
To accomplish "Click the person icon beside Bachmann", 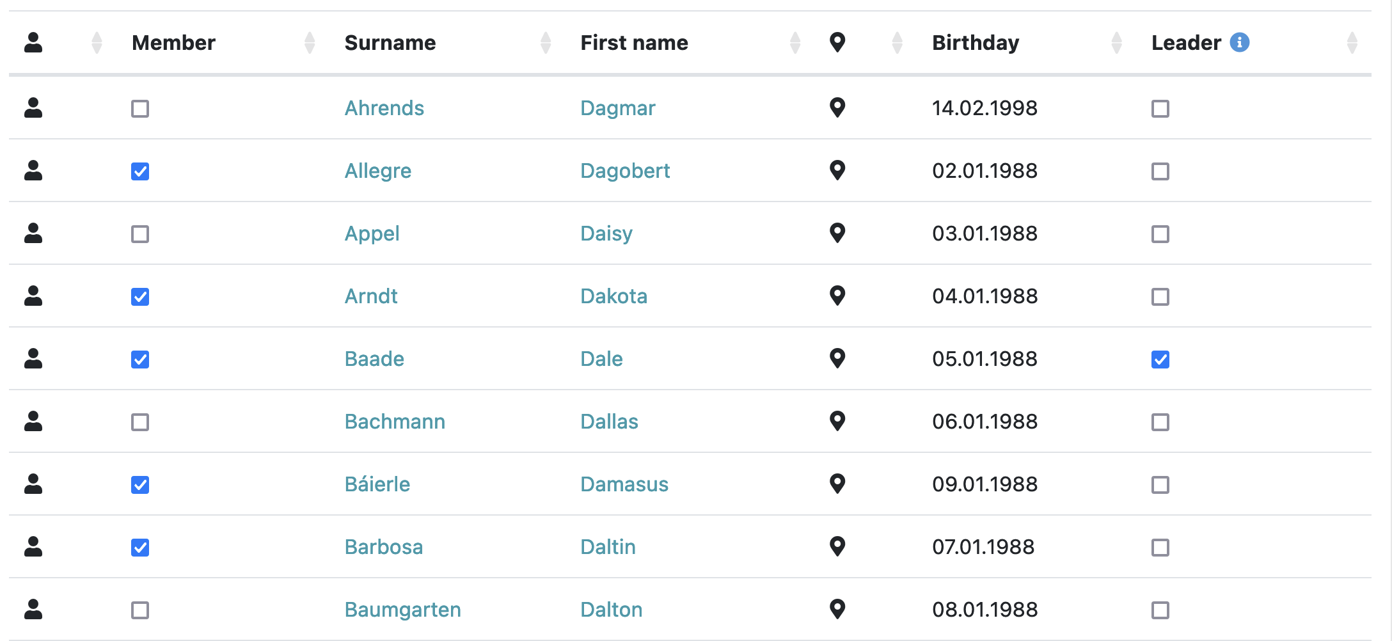I will (x=33, y=421).
